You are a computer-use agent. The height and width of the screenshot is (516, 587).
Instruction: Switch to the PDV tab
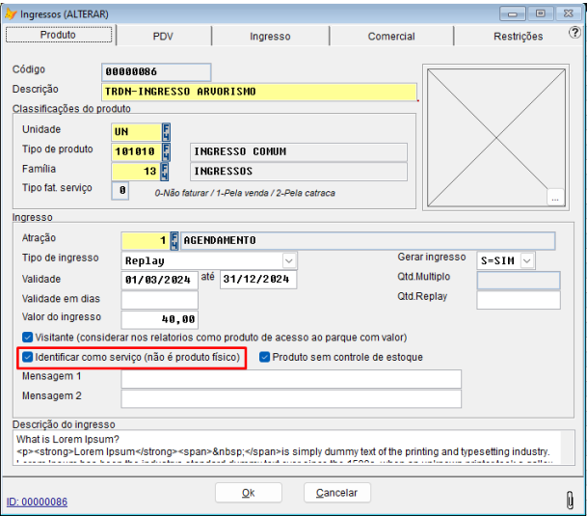(x=163, y=36)
